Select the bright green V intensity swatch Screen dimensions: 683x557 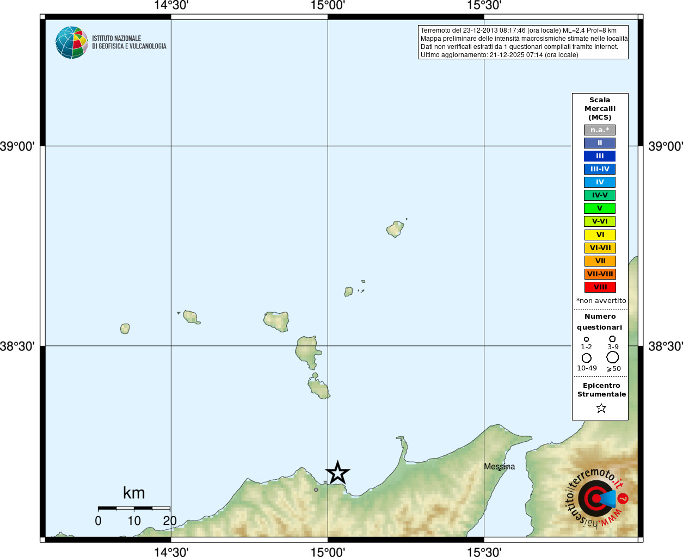pos(600,208)
